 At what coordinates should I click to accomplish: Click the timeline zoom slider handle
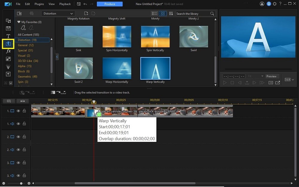21,183
